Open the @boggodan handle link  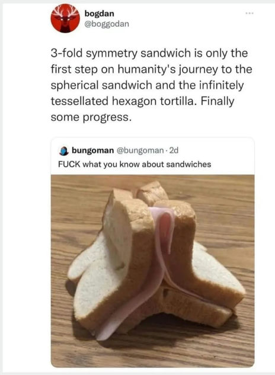(x=107, y=24)
